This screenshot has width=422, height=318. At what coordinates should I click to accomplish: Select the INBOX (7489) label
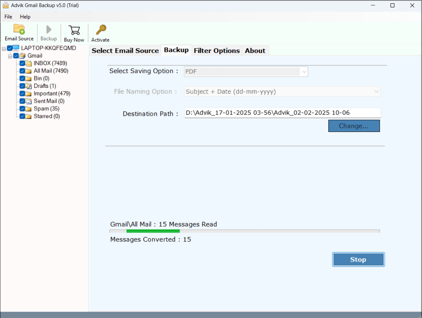(x=50, y=63)
